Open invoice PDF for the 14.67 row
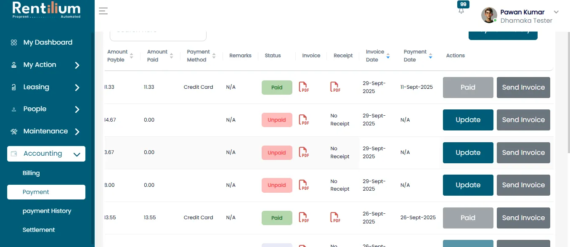The image size is (570, 247). (x=304, y=120)
